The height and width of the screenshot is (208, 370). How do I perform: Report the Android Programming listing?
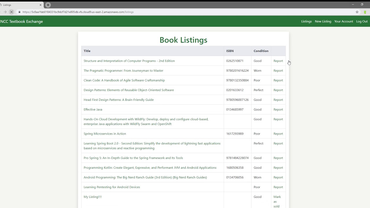coord(278,177)
